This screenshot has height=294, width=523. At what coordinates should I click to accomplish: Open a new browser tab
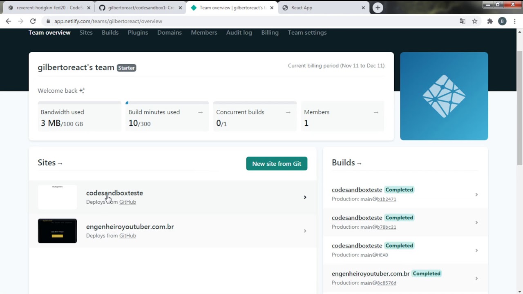coord(378,8)
